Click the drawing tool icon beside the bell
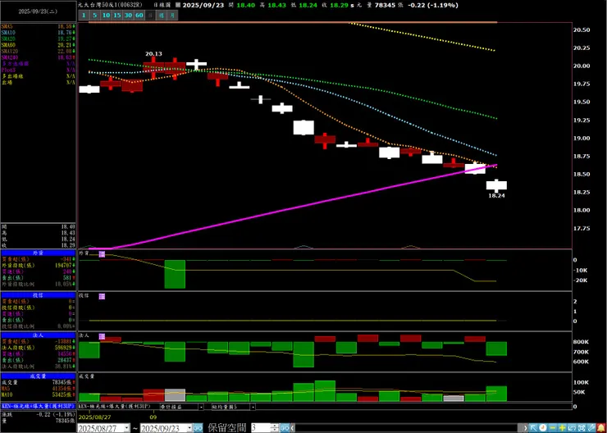 591,427
